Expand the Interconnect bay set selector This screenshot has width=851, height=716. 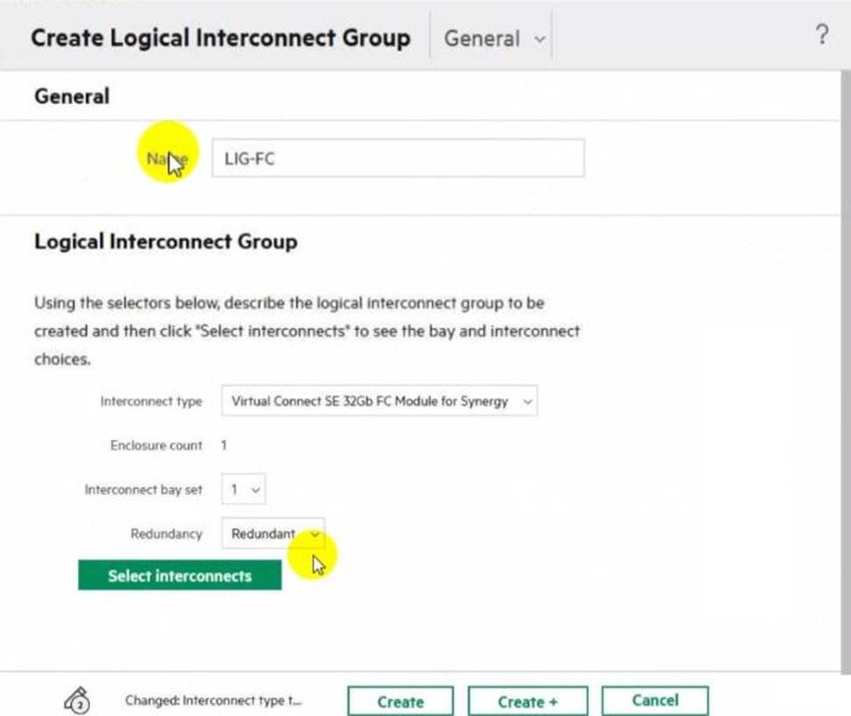pos(243,490)
